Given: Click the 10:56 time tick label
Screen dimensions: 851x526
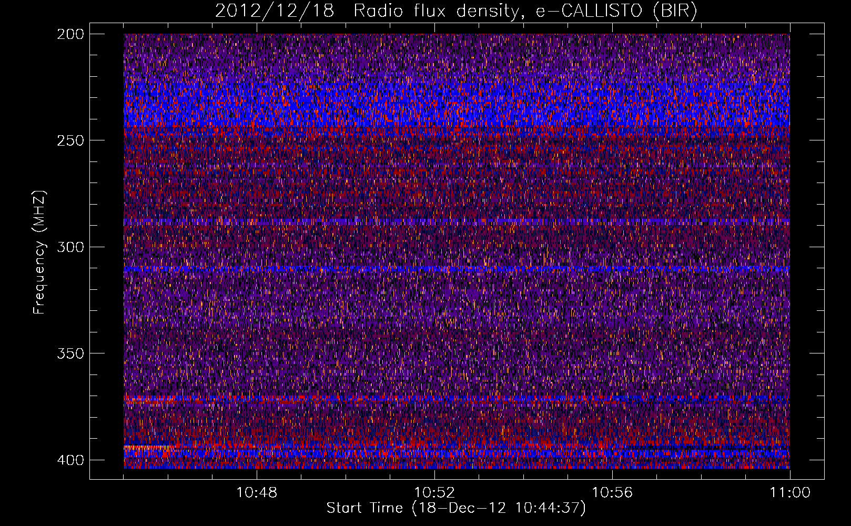Looking at the screenshot, I should 612,493.
